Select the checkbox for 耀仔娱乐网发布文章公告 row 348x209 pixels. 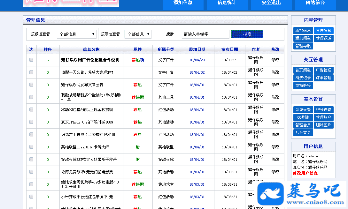click(31, 85)
